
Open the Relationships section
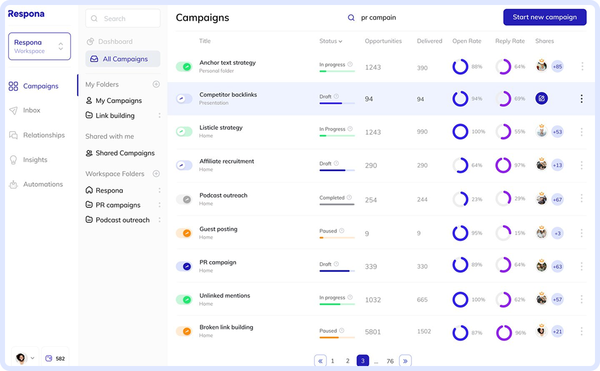[43, 135]
